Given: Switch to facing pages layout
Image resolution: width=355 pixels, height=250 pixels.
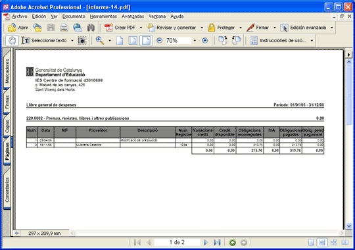Looking at the screenshot, I should (344, 243).
